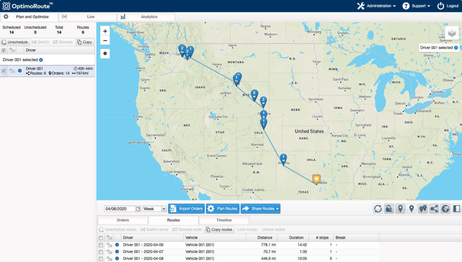Click the double pins grouping icon
Image resolution: width=462 pixels, height=262 pixels.
pos(423,208)
